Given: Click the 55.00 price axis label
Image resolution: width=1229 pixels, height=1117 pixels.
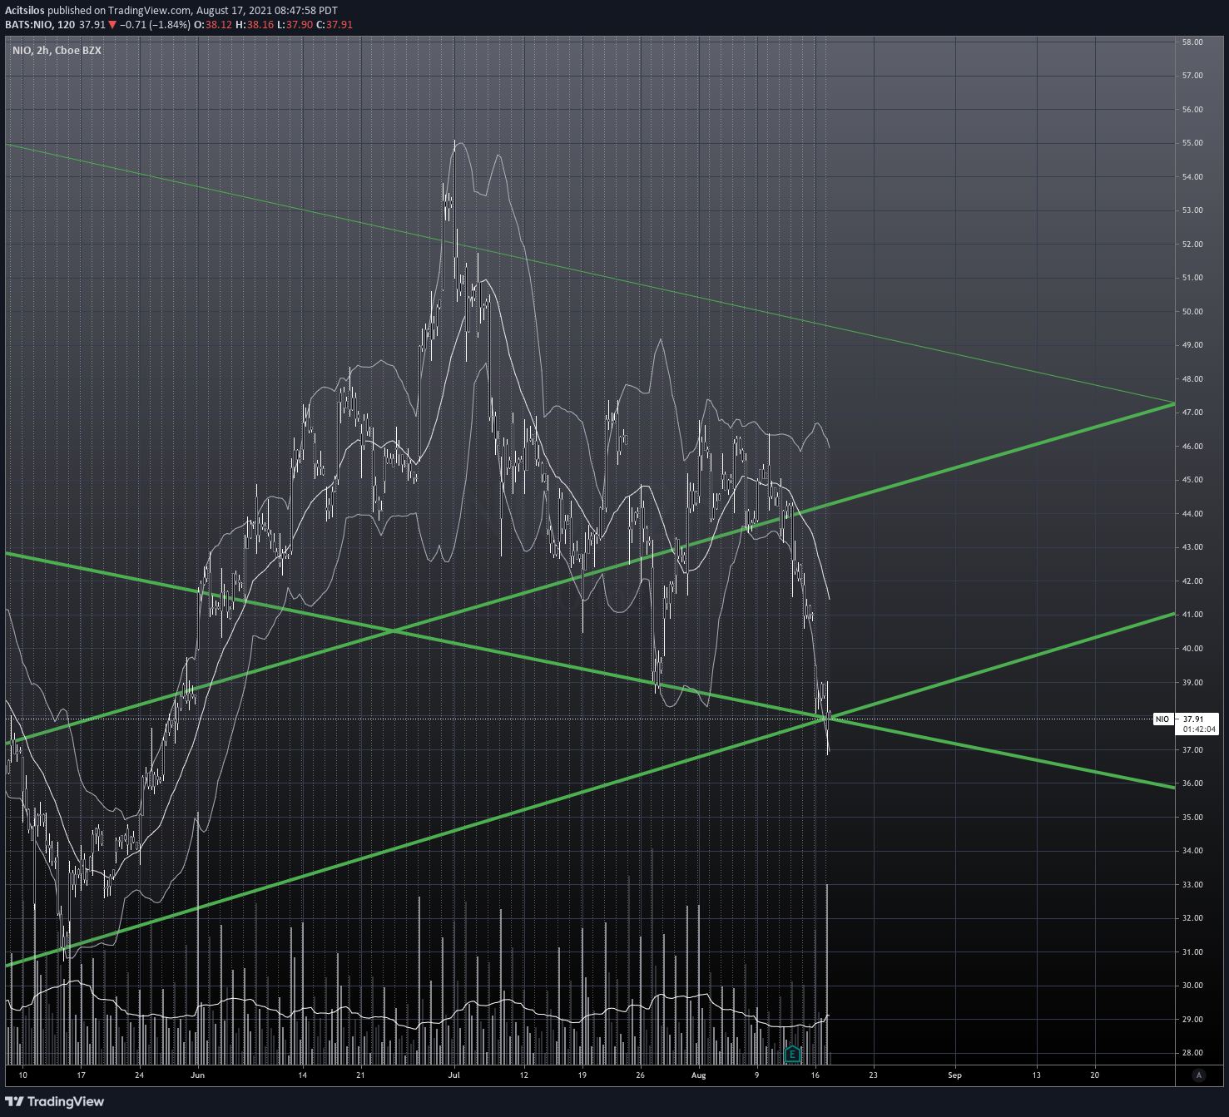Looking at the screenshot, I should (x=1192, y=143).
